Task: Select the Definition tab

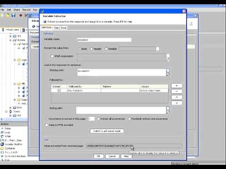Action: pyautogui.click(x=47, y=28)
